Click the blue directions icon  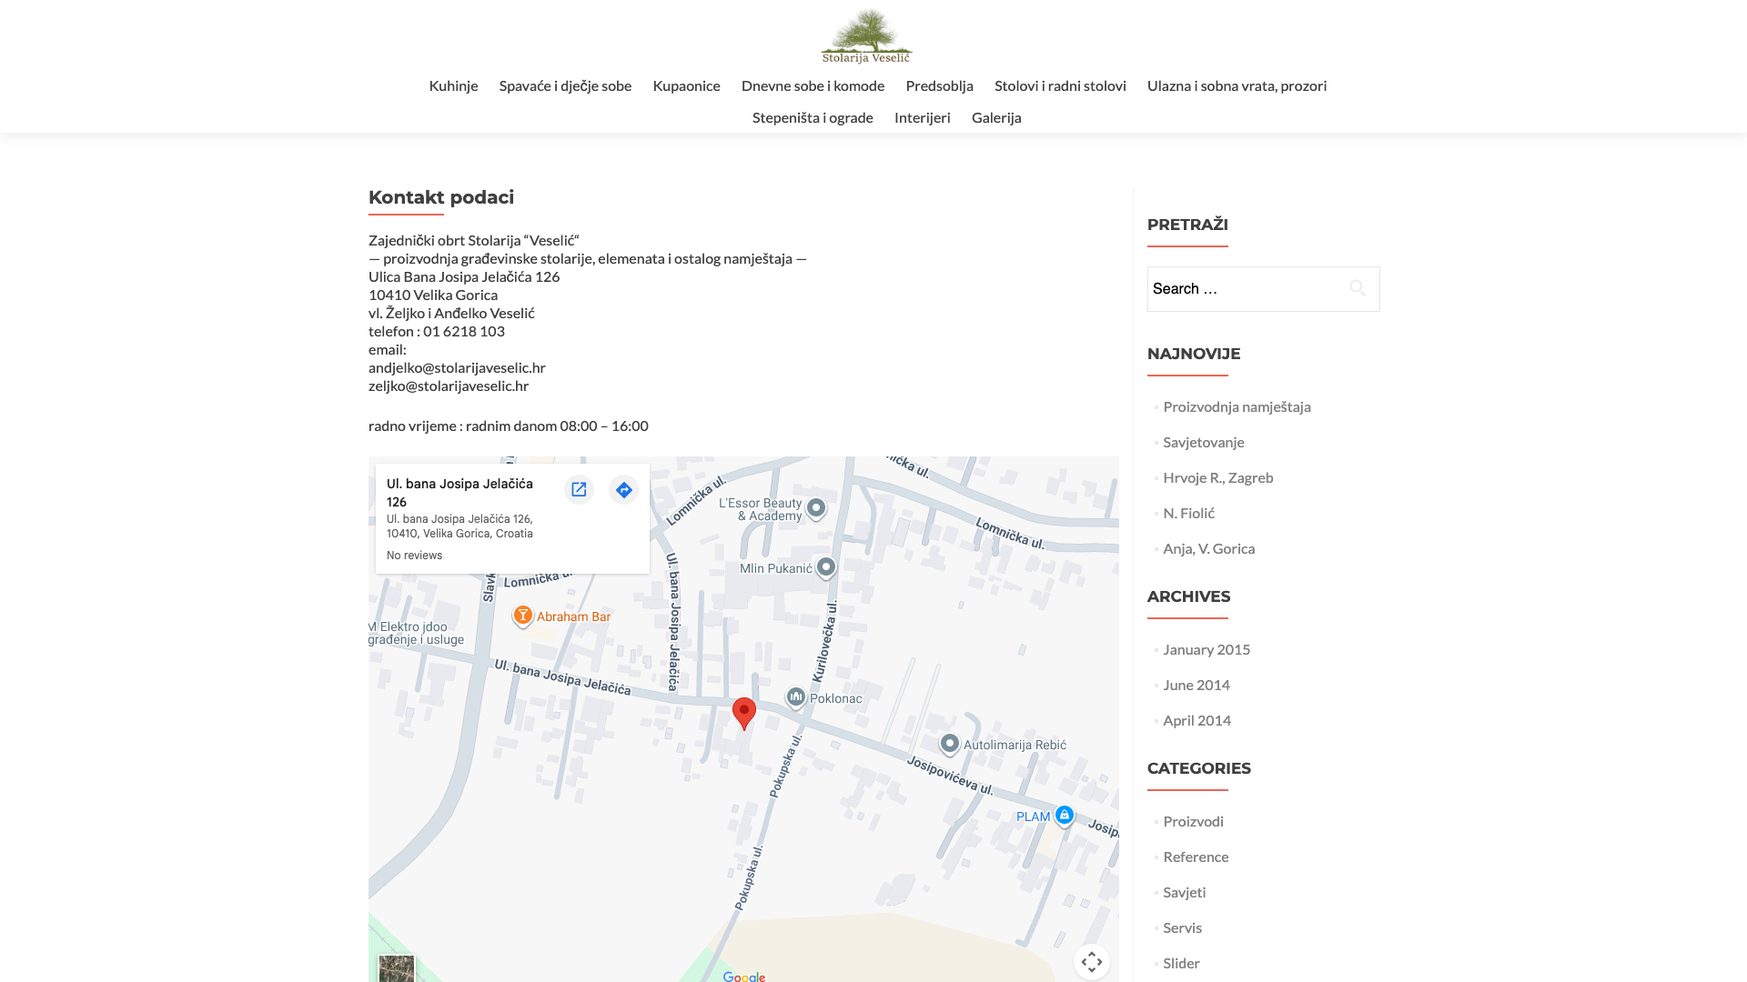tap(623, 490)
